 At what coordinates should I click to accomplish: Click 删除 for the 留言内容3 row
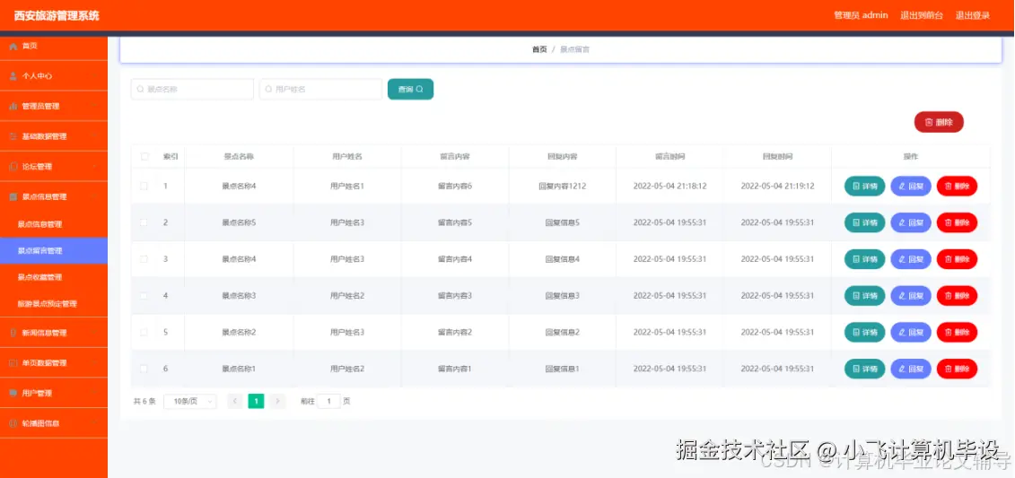(957, 296)
